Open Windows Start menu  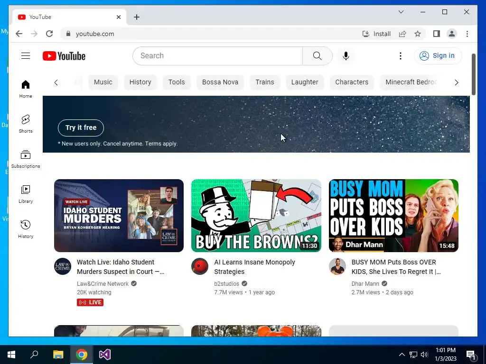(11, 355)
